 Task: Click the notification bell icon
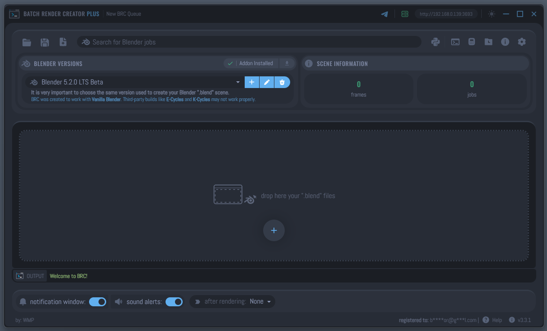23,302
